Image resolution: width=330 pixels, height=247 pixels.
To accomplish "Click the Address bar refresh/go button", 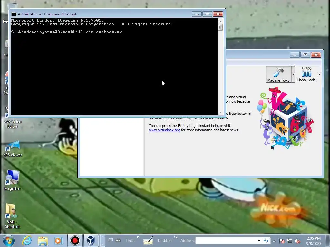I will [x=266, y=241].
